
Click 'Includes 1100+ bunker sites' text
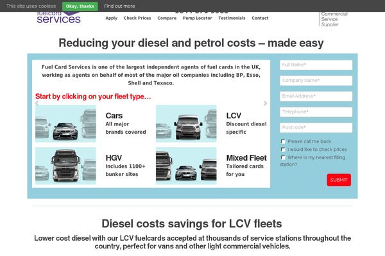coord(126,170)
